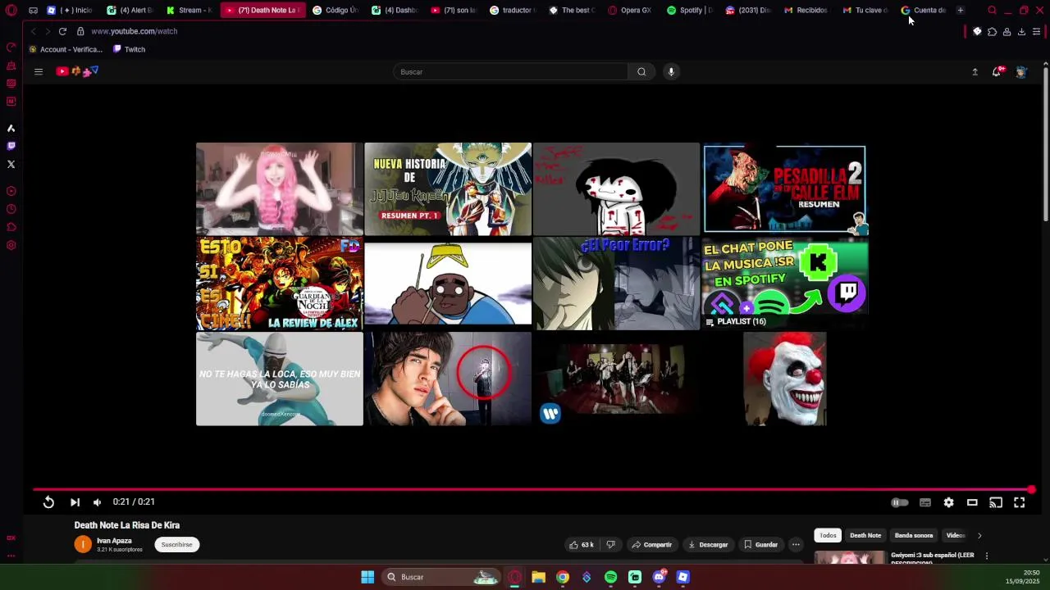Open the Opera GX main menu logo
This screenshot has height=590, width=1050.
tap(11, 11)
